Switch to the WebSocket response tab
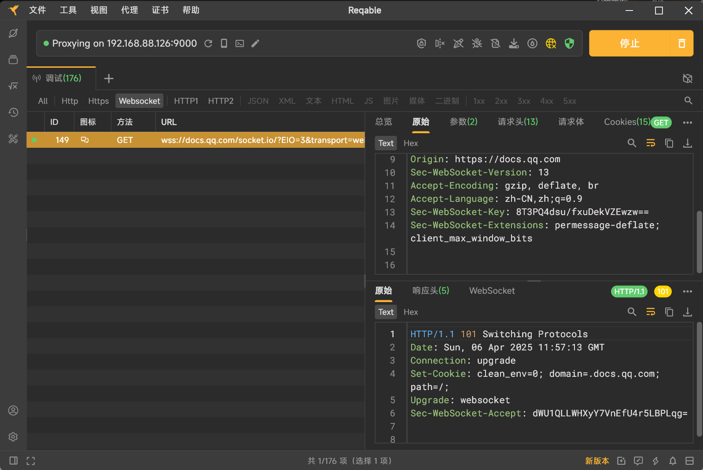This screenshot has width=703, height=470. (x=492, y=291)
